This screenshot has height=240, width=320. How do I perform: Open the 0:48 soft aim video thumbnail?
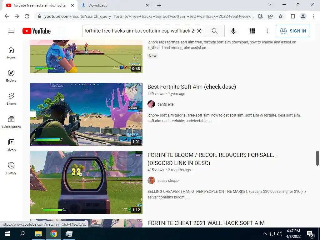86,56
